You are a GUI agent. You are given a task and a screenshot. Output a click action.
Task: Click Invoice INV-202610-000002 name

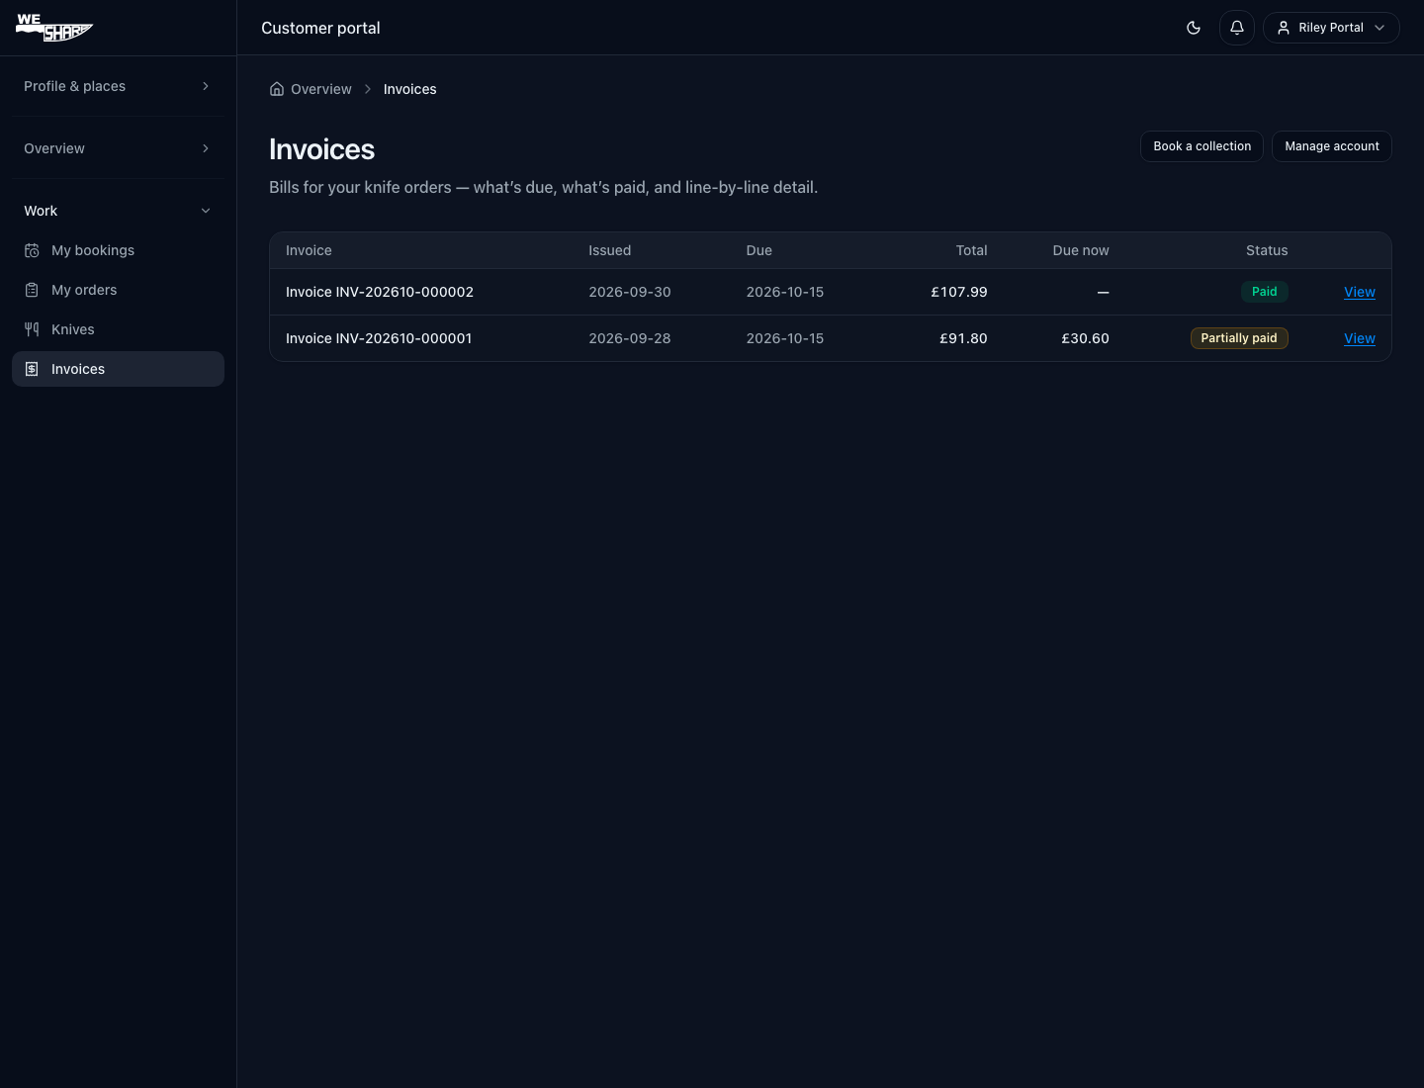pyautogui.click(x=380, y=292)
